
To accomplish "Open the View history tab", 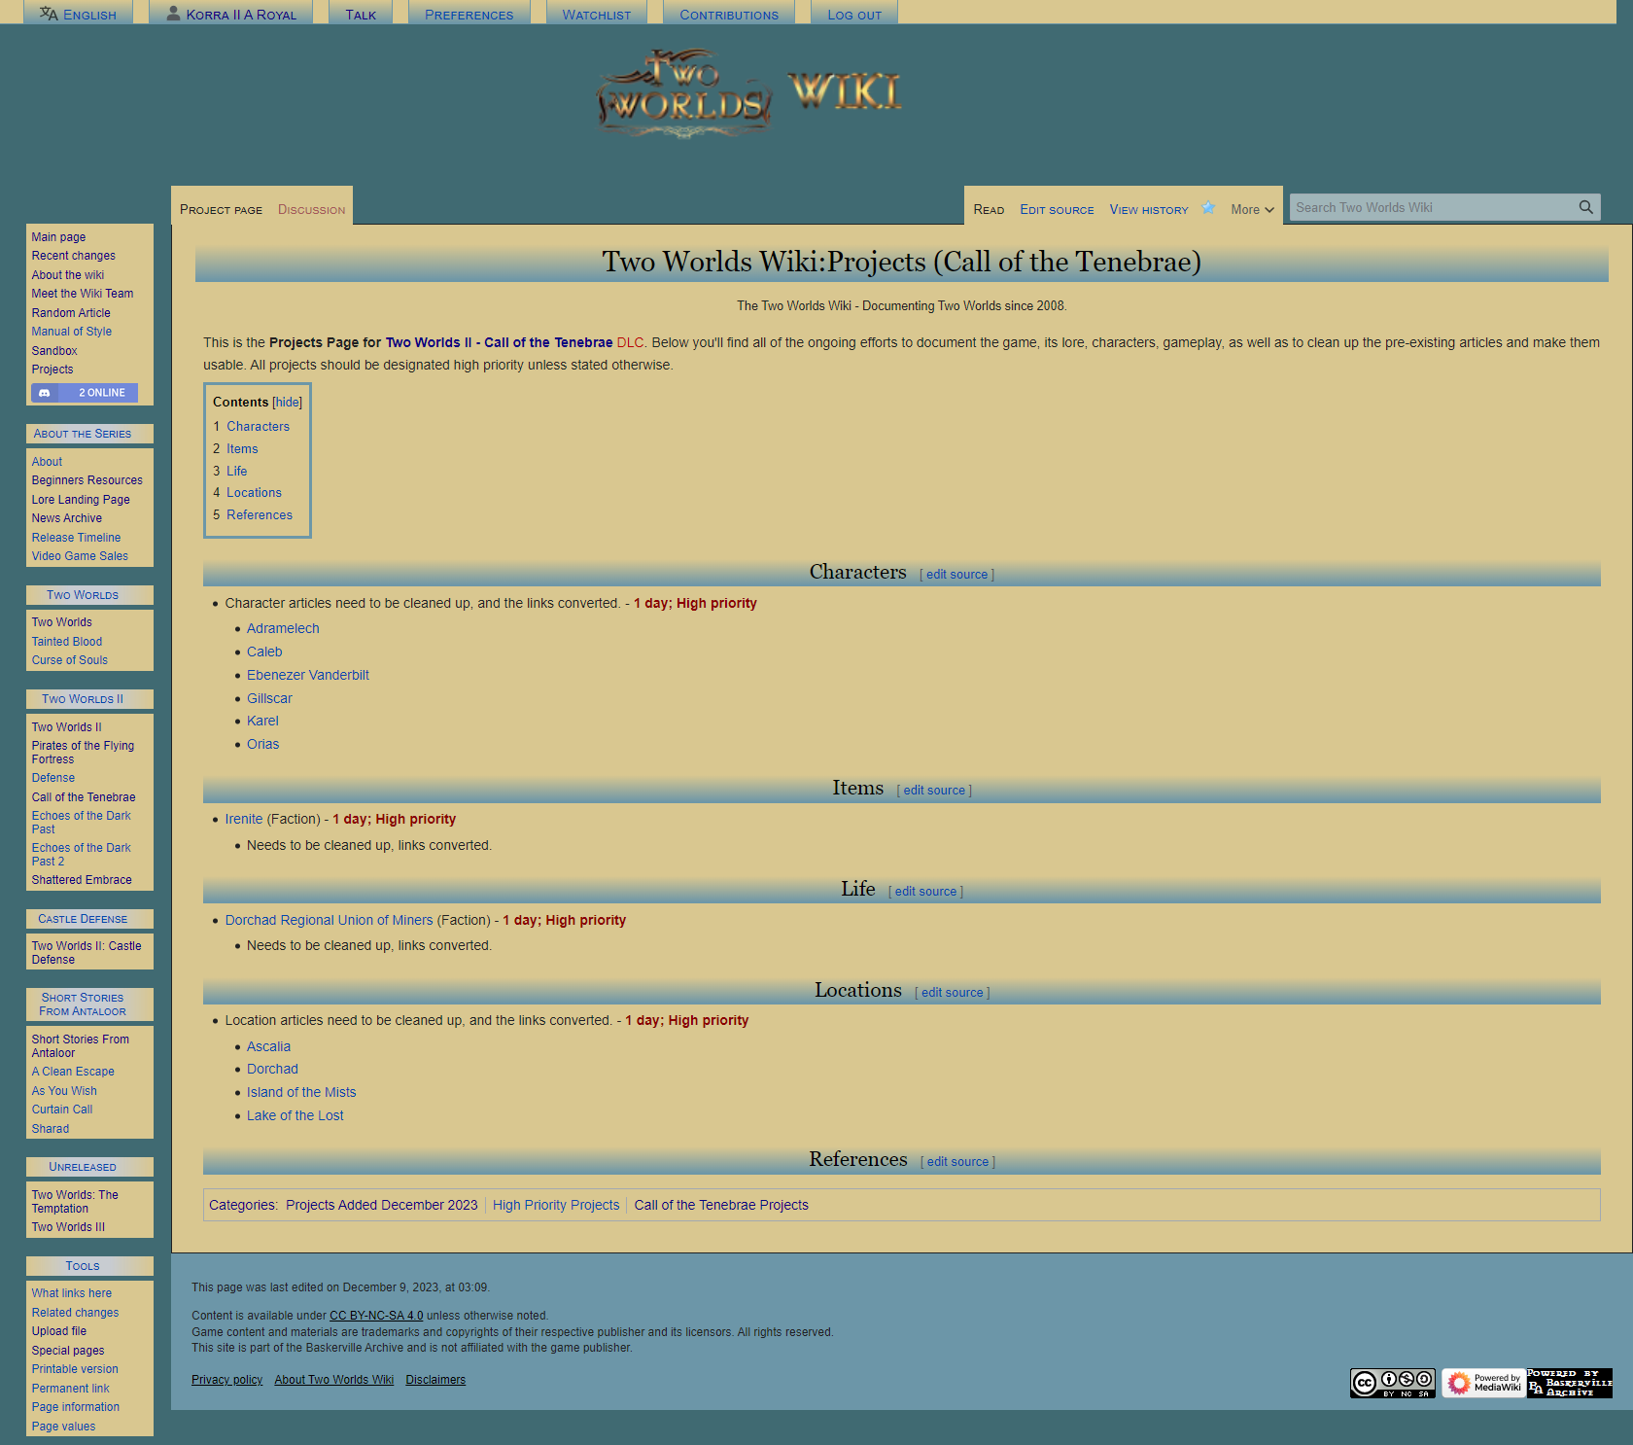I will point(1149,210).
